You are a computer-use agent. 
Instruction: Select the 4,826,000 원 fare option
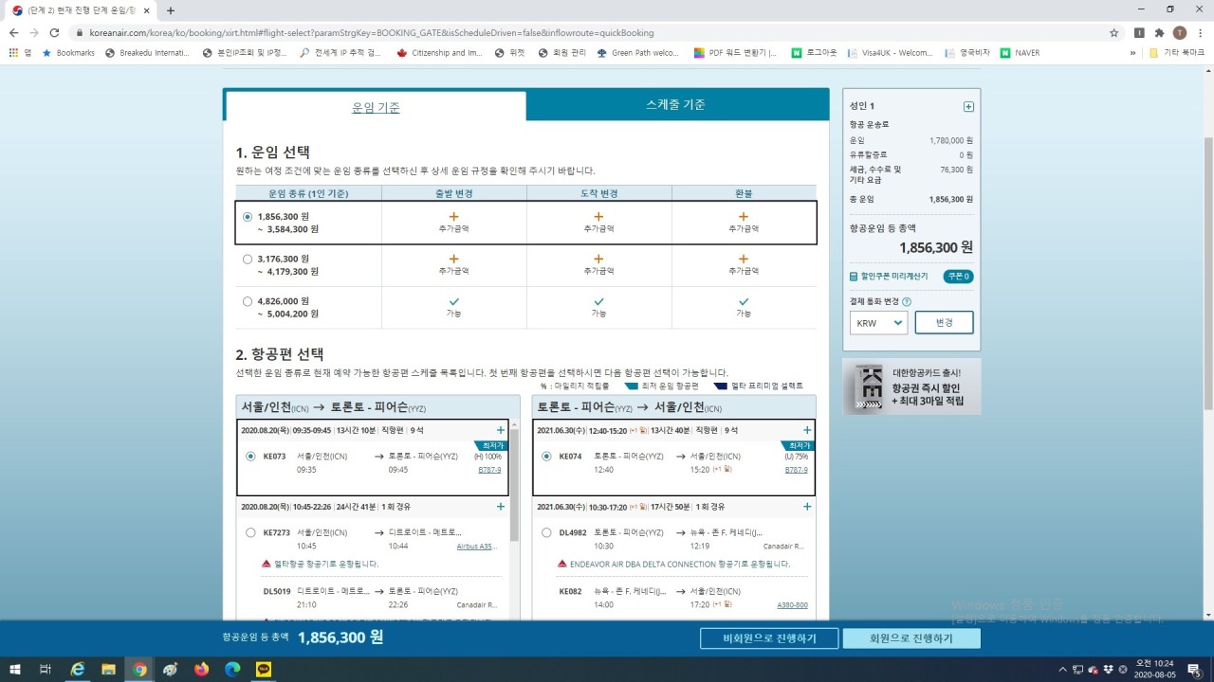(248, 302)
